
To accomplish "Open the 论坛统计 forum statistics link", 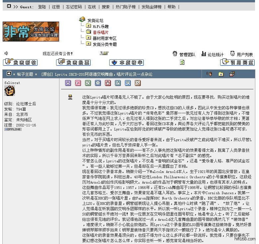I will click(x=216, y=54).
